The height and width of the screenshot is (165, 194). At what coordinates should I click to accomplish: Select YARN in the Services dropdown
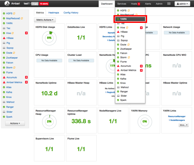pyautogui.click(x=130, y=19)
